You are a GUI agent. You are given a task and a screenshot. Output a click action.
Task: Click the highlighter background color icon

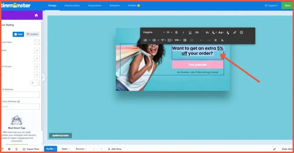click(235, 33)
